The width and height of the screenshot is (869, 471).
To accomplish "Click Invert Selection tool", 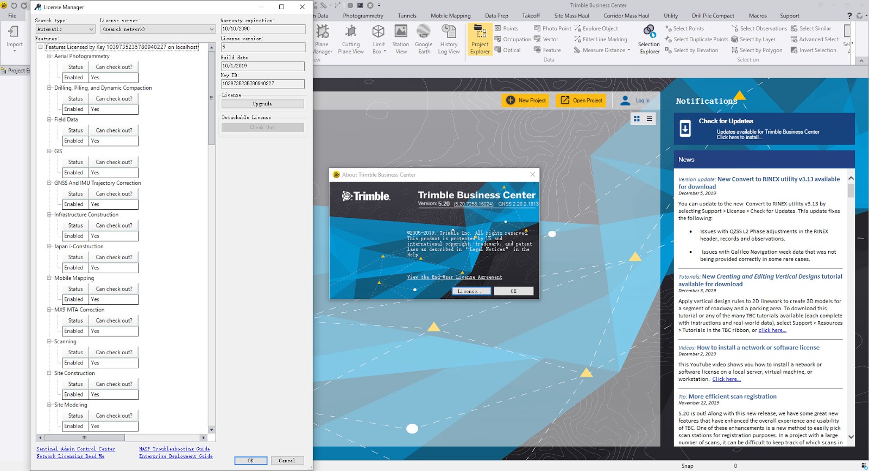I will [x=813, y=50].
